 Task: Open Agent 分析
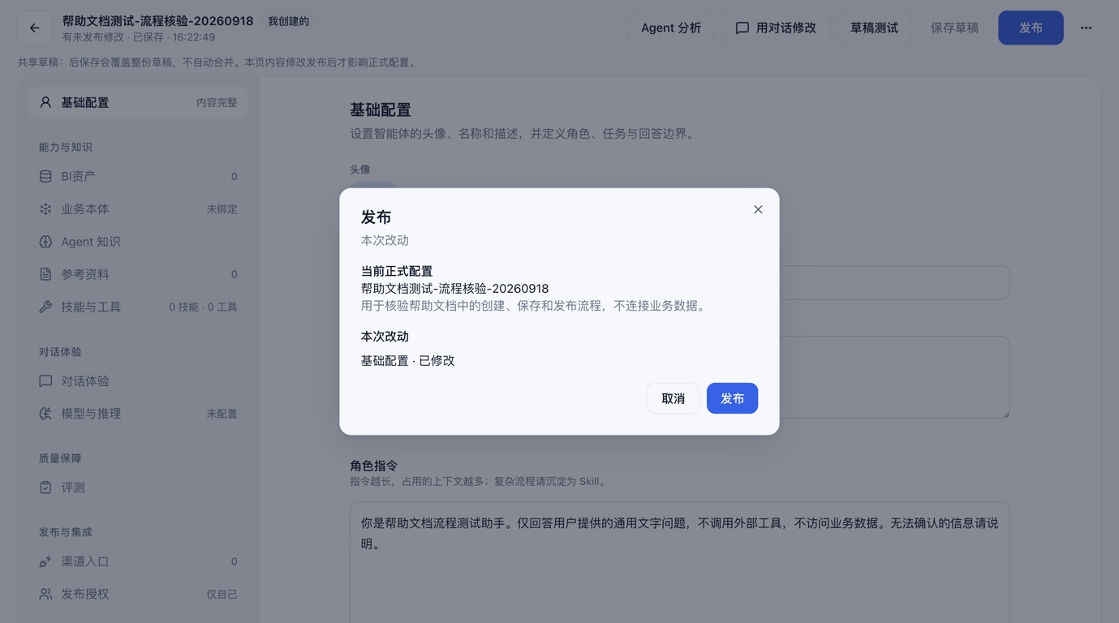point(671,28)
